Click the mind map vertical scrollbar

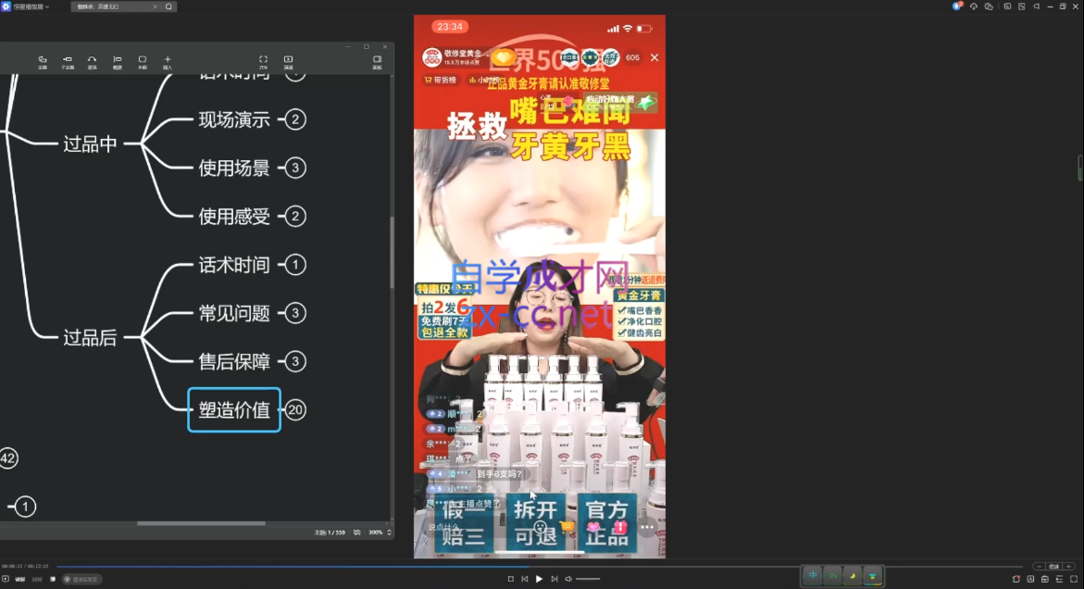(392, 252)
